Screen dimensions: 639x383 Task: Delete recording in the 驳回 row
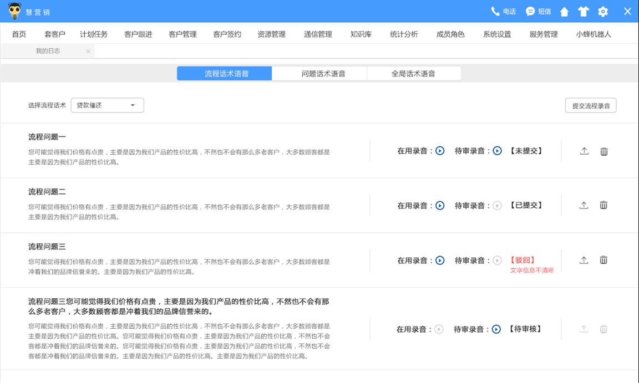(x=603, y=259)
